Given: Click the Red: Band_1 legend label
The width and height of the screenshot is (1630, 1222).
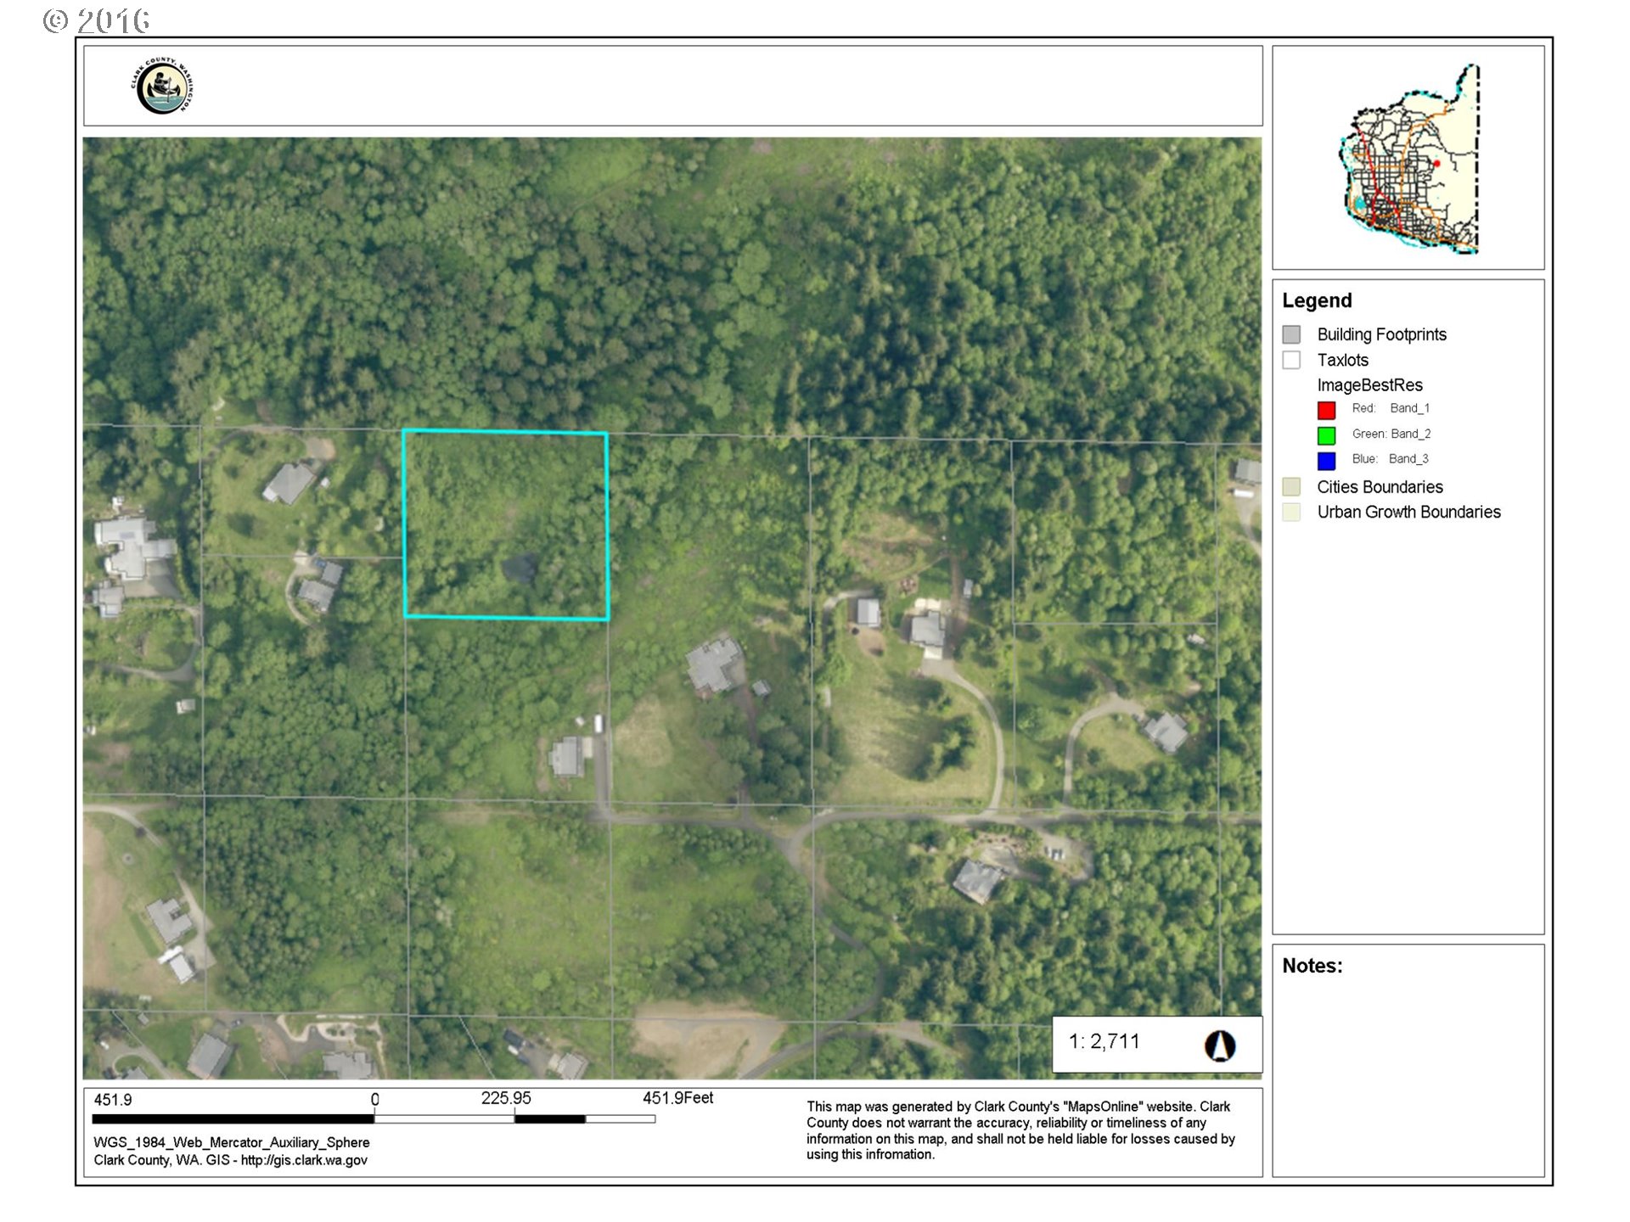Looking at the screenshot, I should pos(1391,408).
